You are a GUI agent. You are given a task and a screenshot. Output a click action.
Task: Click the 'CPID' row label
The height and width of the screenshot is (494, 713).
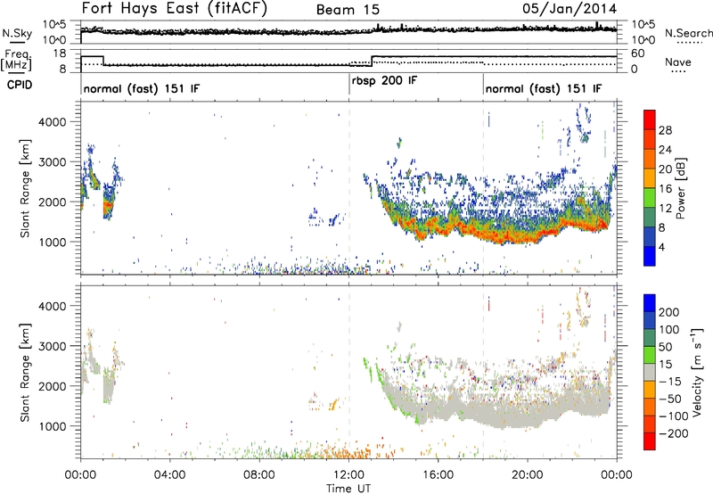pyautogui.click(x=19, y=85)
